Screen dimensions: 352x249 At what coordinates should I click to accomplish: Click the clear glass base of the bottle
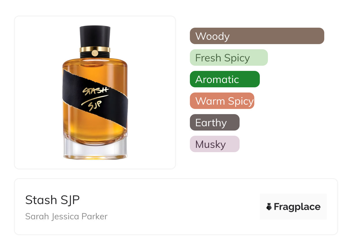pyautogui.click(x=95, y=149)
